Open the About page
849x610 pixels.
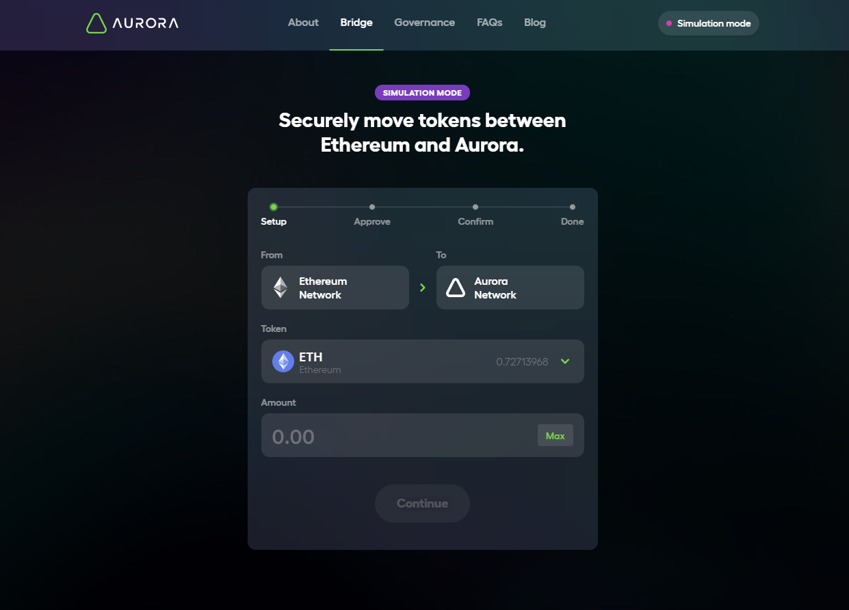click(x=303, y=23)
